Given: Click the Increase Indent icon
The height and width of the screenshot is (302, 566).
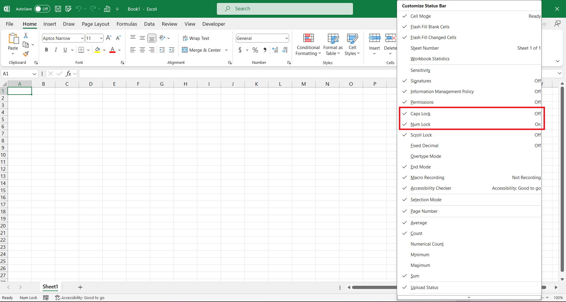Looking at the screenshot, I should pyautogui.click(x=172, y=50).
